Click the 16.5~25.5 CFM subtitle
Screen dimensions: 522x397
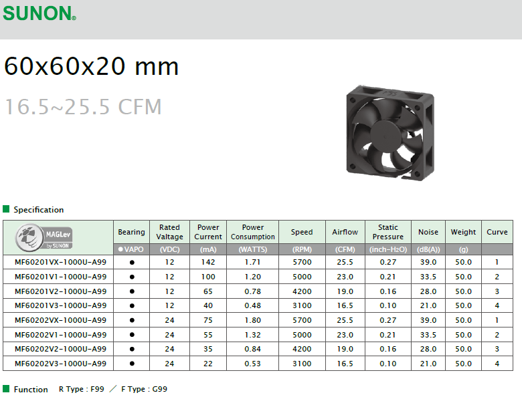tap(84, 106)
